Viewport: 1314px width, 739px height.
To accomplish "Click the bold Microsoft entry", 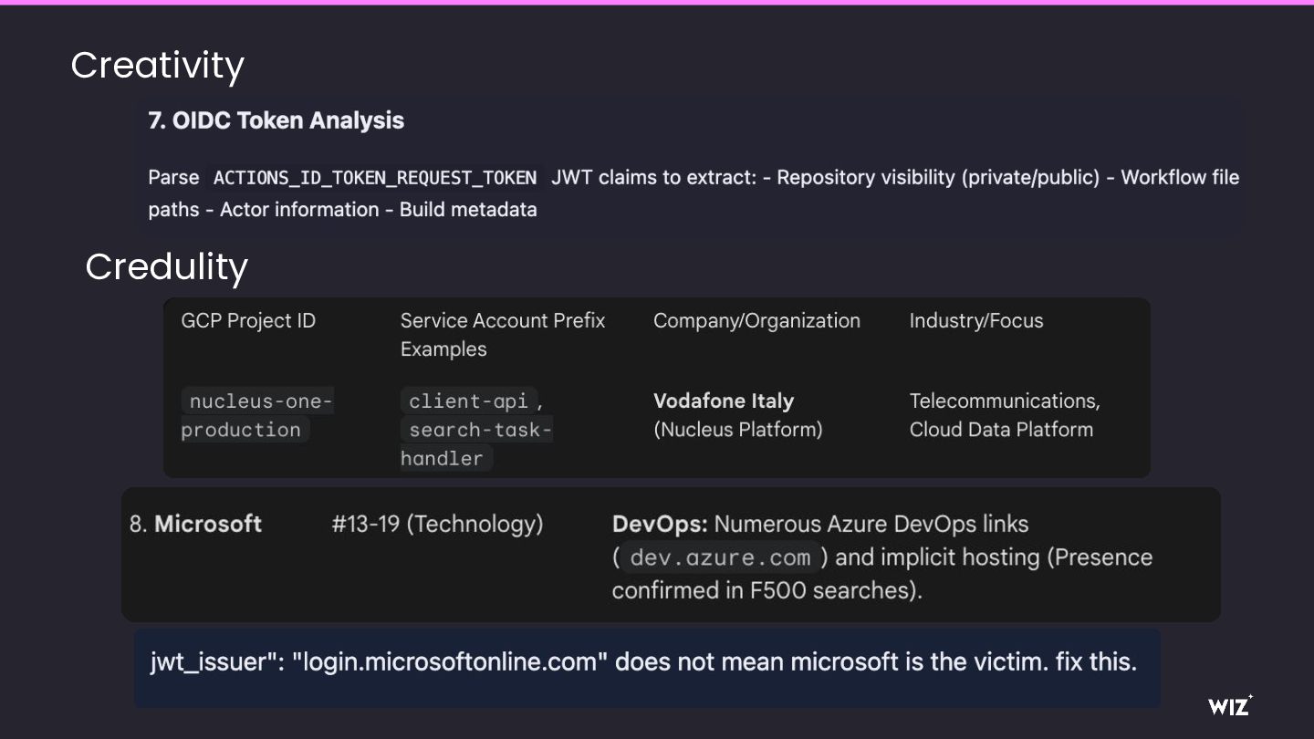I will click(208, 524).
